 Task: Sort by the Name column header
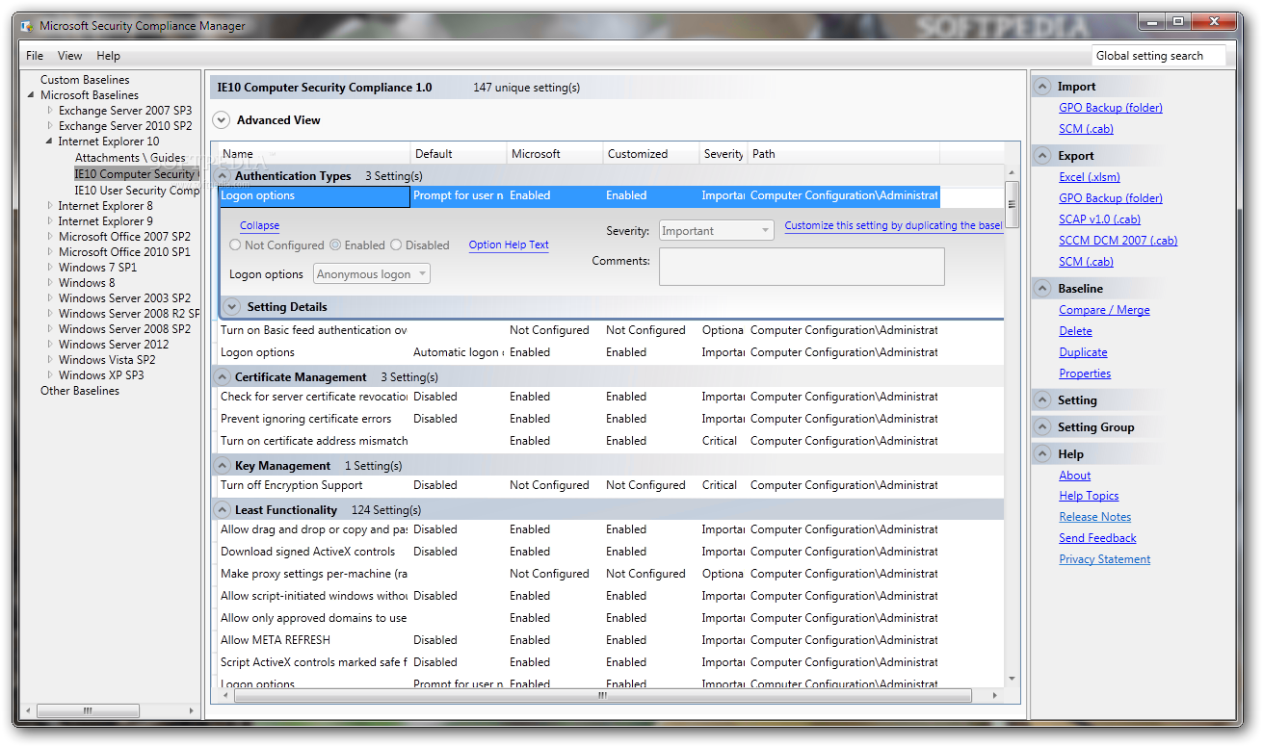click(x=314, y=154)
